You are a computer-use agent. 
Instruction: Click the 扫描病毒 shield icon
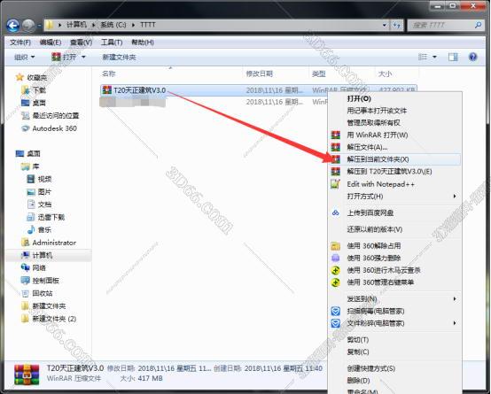pyautogui.click(x=335, y=311)
